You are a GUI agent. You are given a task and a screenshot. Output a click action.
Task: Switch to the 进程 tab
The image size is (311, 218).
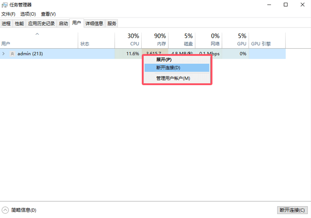(6, 23)
